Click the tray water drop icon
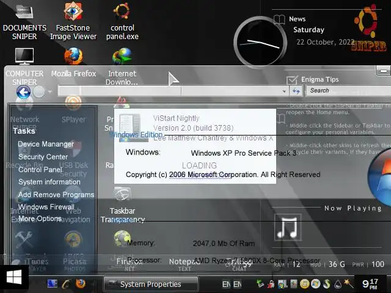The height and width of the screenshot is (293, 391). tap(338, 284)
